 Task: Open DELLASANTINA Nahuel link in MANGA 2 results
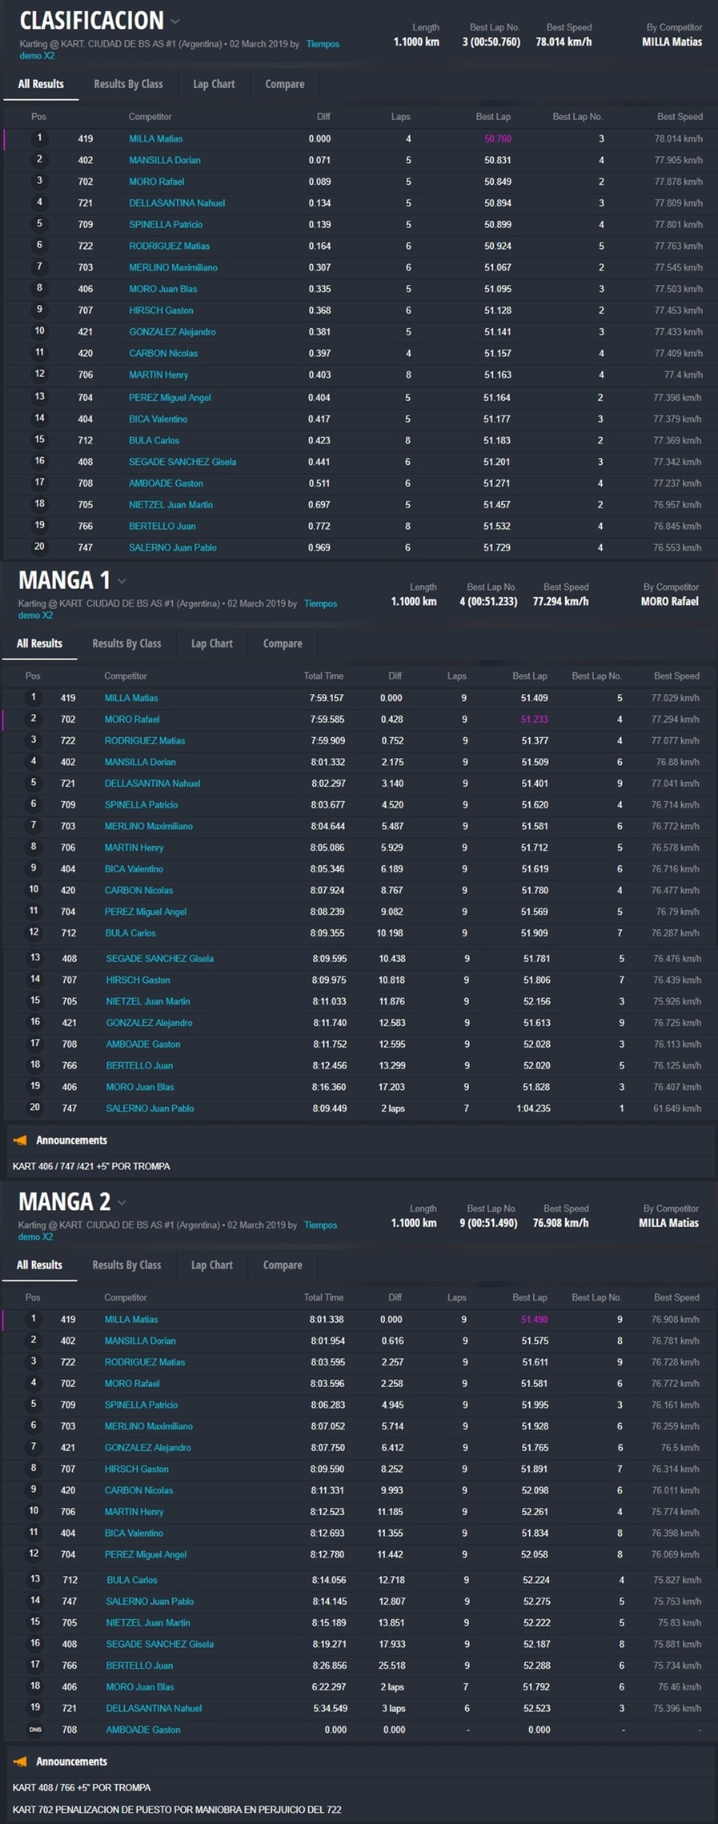[x=154, y=1708]
